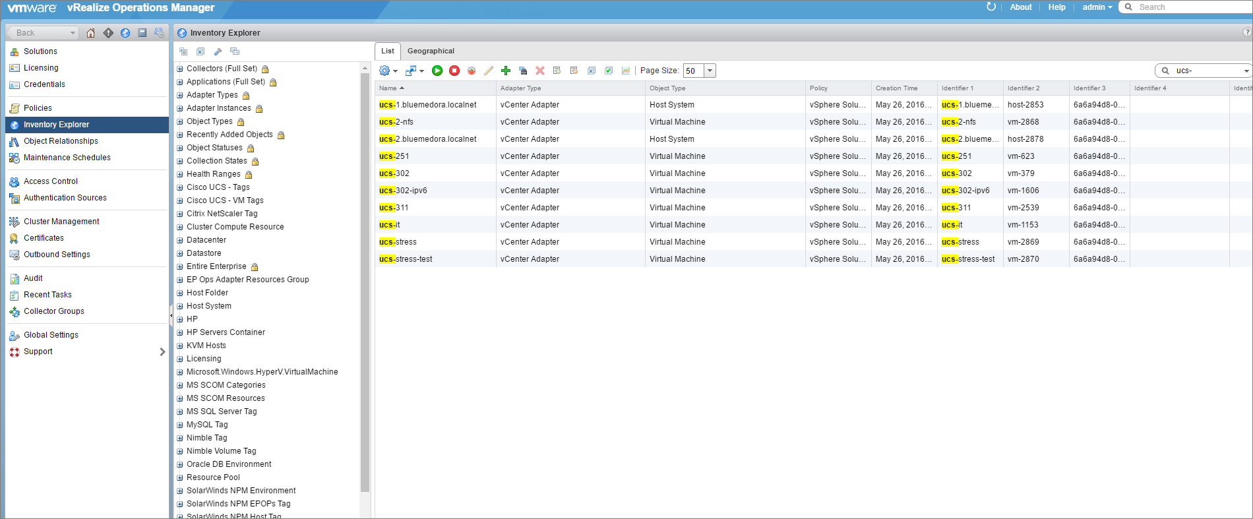1253x519 pixels.
Task: Go to the Home icon in navigation bar
Action: 91,33
